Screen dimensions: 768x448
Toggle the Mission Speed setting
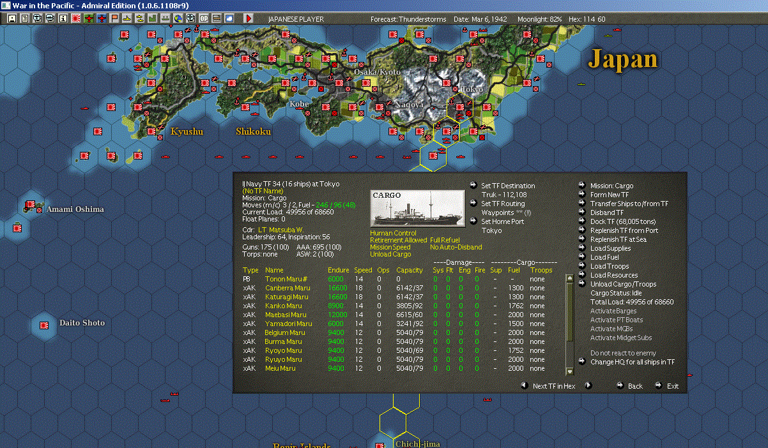point(390,247)
